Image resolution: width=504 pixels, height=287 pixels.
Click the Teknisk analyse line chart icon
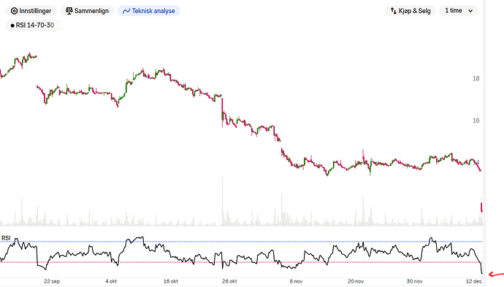(x=126, y=11)
